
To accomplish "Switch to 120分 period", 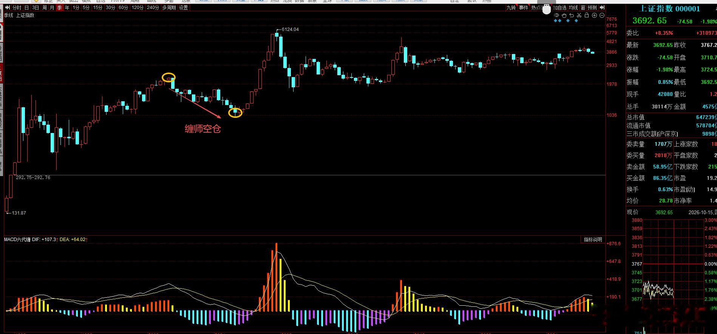I will pos(138,8).
